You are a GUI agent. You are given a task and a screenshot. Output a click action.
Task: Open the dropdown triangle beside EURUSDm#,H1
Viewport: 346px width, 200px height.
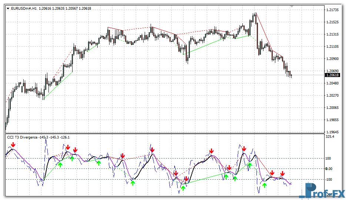(8, 8)
